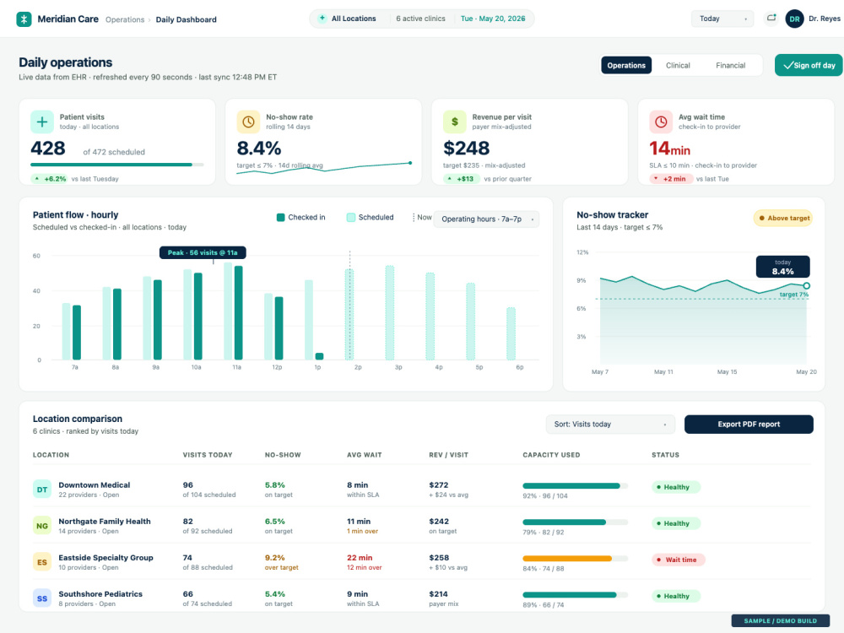Click the Meridian Care logo icon
844x633 pixels.
click(24, 19)
